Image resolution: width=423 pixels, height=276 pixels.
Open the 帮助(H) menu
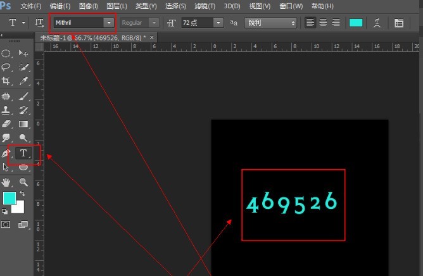322,6
